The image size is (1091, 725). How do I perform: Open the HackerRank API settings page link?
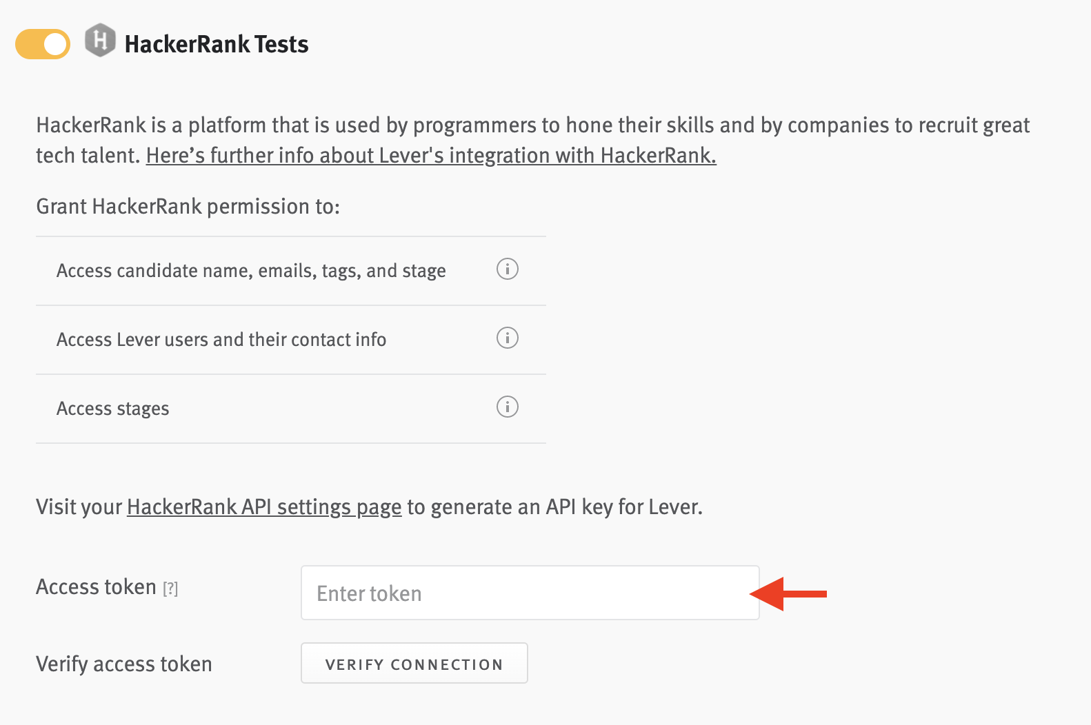(264, 507)
